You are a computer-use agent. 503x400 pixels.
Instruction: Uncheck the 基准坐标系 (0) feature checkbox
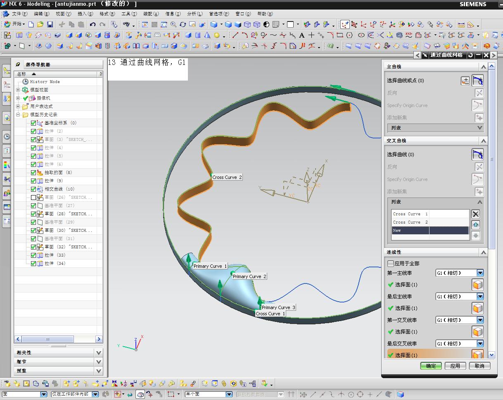point(33,123)
